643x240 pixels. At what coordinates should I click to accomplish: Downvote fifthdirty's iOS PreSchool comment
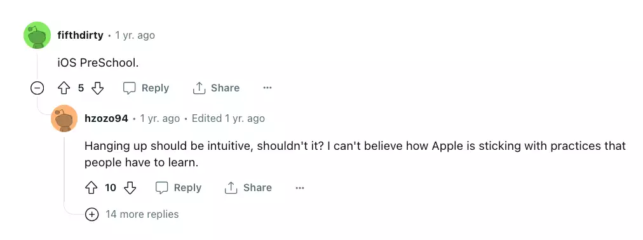point(97,88)
